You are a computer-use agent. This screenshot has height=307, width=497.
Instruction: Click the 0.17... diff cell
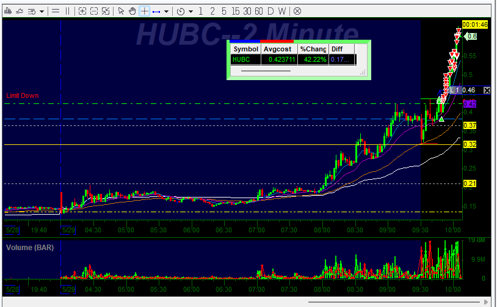click(x=341, y=59)
